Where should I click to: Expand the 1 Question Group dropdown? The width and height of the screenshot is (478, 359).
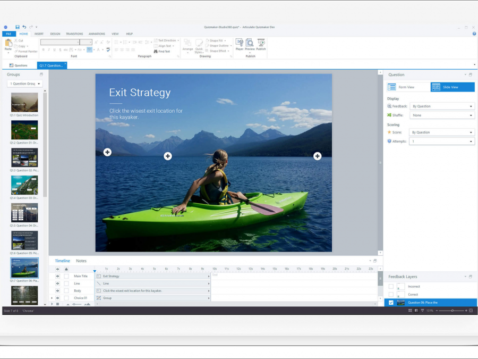[x=25, y=84]
